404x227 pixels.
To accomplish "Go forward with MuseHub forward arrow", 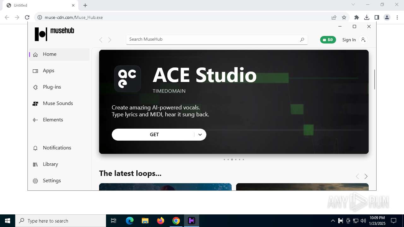I will click(x=110, y=40).
